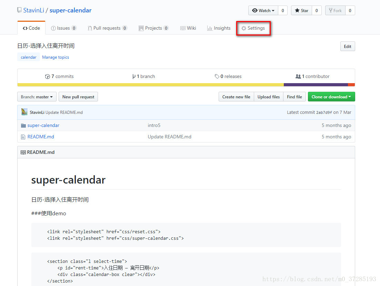Click the repository book icon beside StavinLi
380x286 pixels.
click(x=19, y=10)
